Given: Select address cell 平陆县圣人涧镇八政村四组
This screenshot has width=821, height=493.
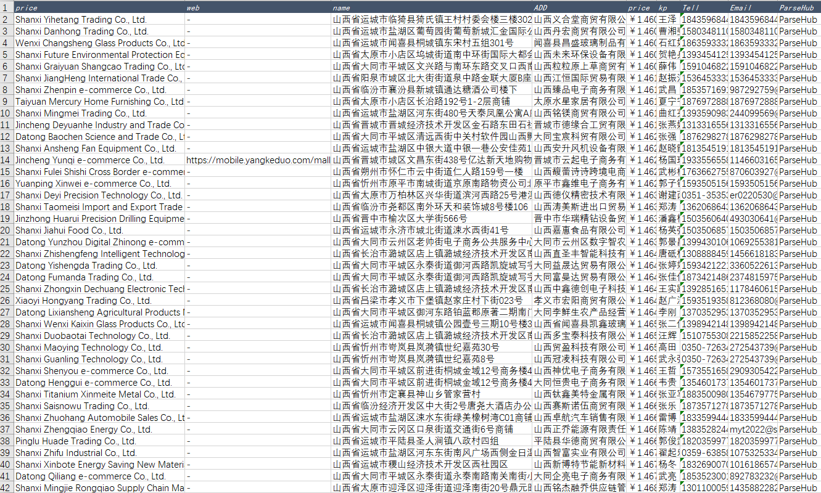Looking at the screenshot, I should coord(432,441).
